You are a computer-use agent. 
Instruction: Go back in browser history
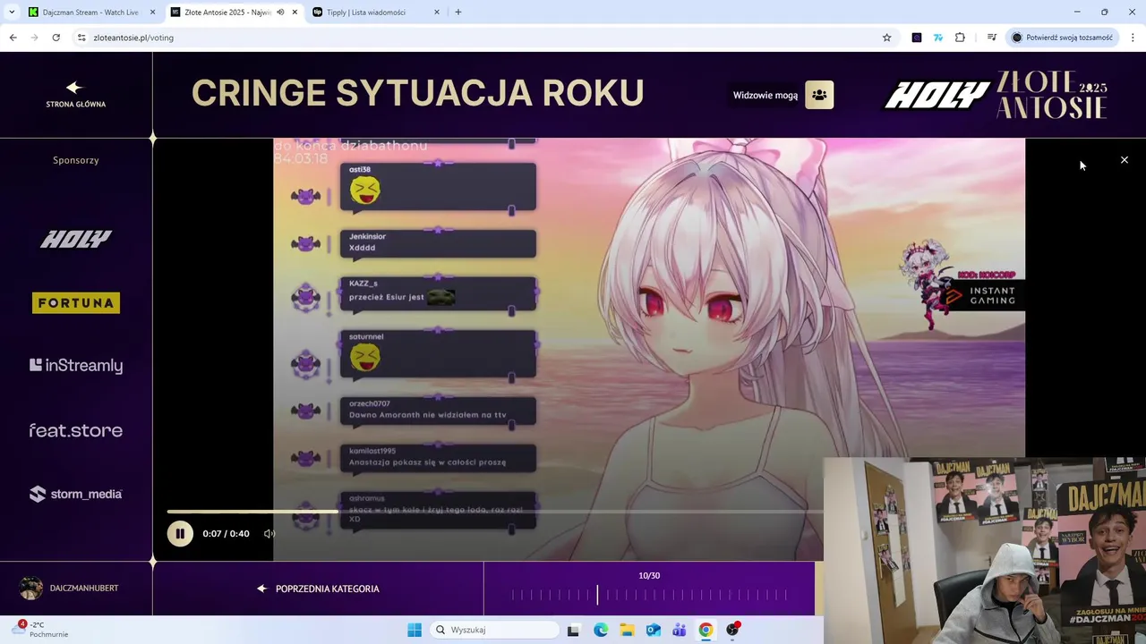13,38
